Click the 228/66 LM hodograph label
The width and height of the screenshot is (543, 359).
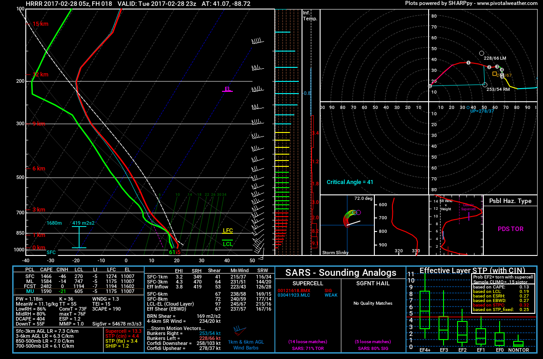point(495,58)
